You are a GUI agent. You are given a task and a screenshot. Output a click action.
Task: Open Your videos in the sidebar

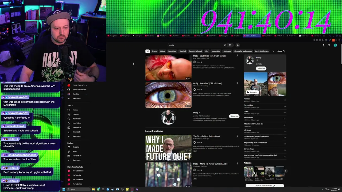point(77,127)
